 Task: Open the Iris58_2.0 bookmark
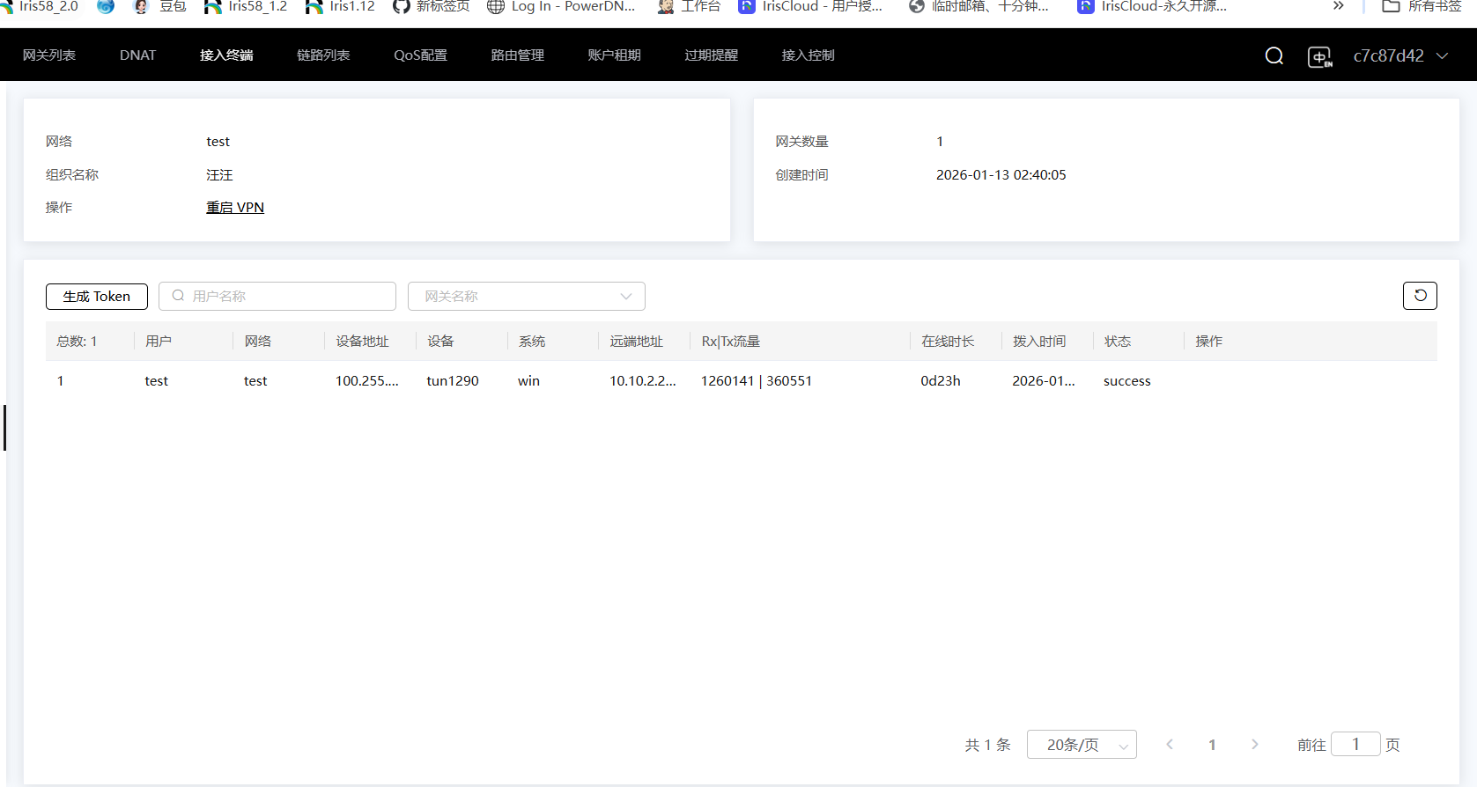pyautogui.click(x=40, y=6)
